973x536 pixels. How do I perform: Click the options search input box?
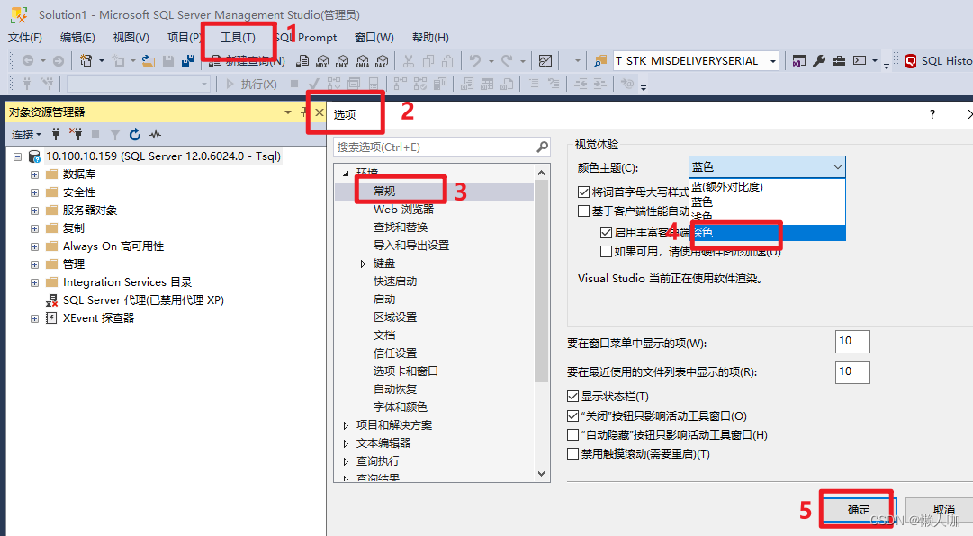point(435,147)
